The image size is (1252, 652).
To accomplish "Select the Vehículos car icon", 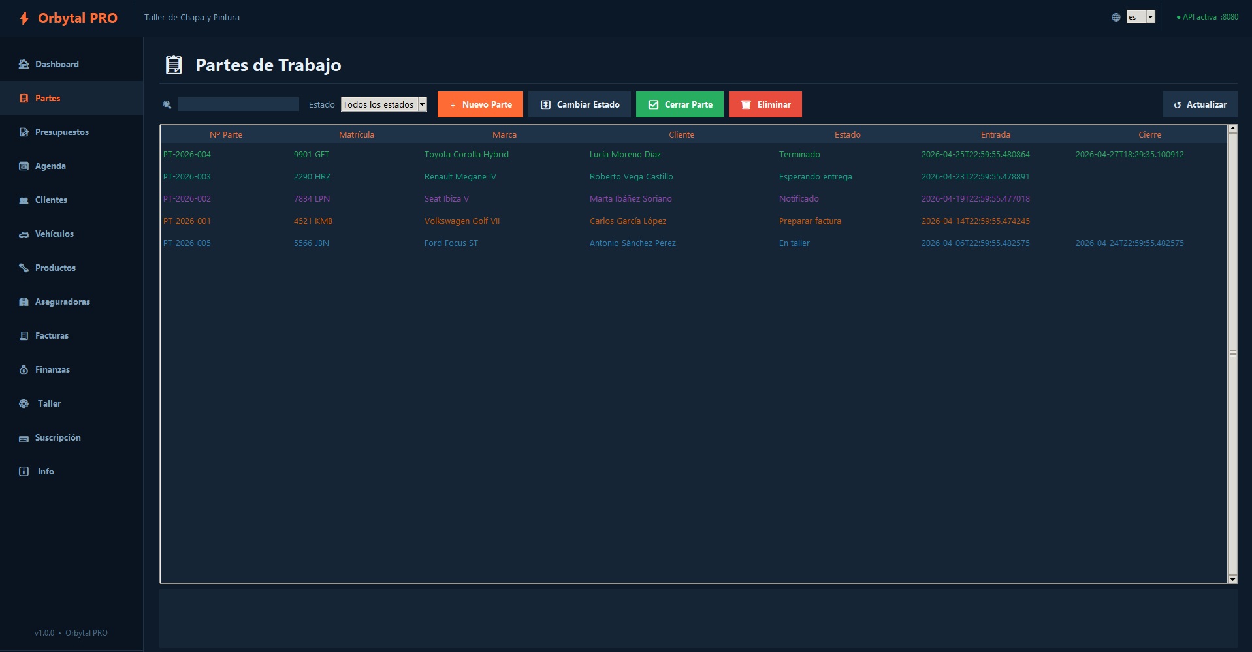I will (x=24, y=234).
